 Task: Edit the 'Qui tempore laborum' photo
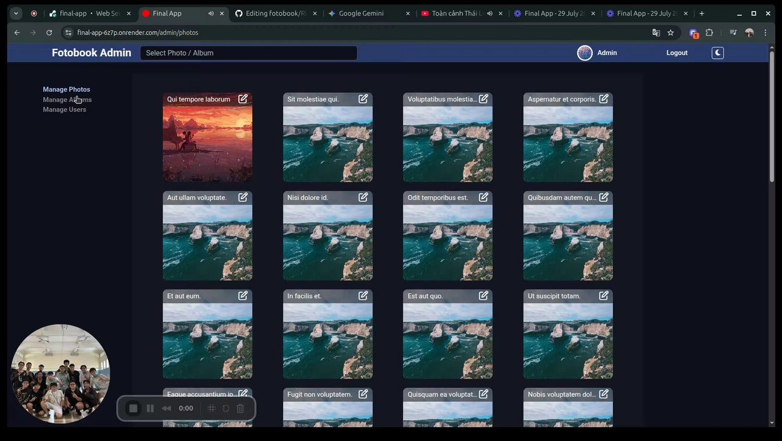243,99
